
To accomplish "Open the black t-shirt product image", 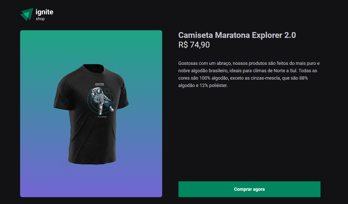I will [x=91, y=114].
